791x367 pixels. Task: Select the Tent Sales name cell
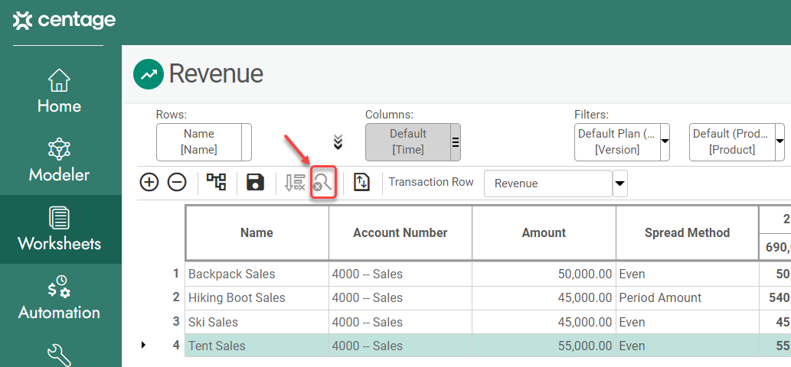257,346
